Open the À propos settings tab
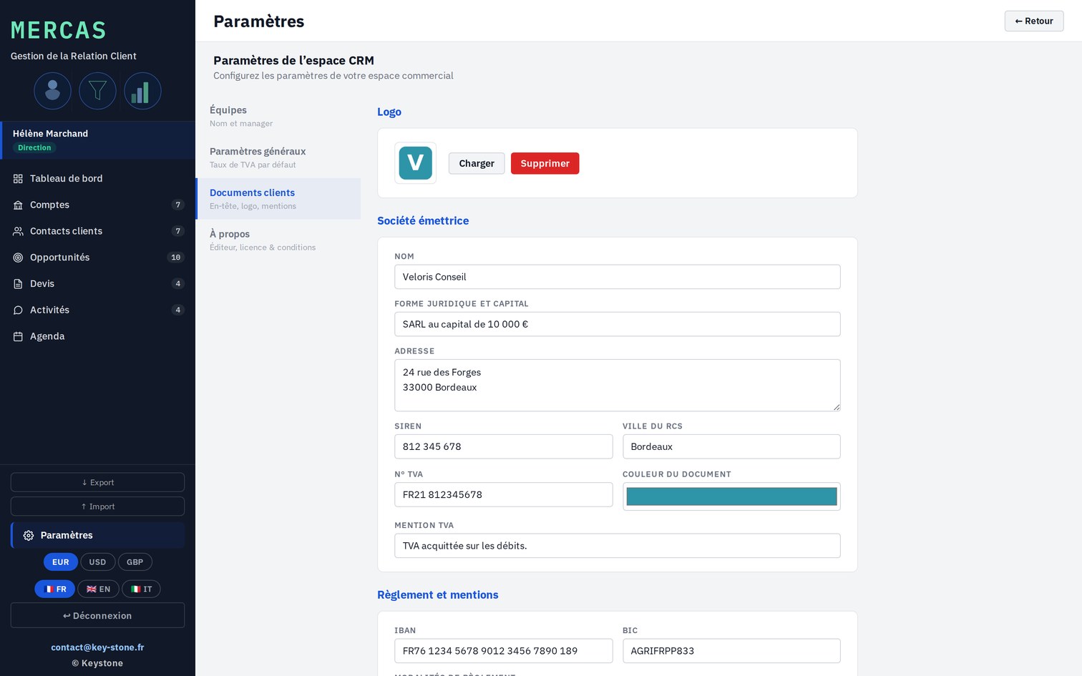 click(278, 240)
